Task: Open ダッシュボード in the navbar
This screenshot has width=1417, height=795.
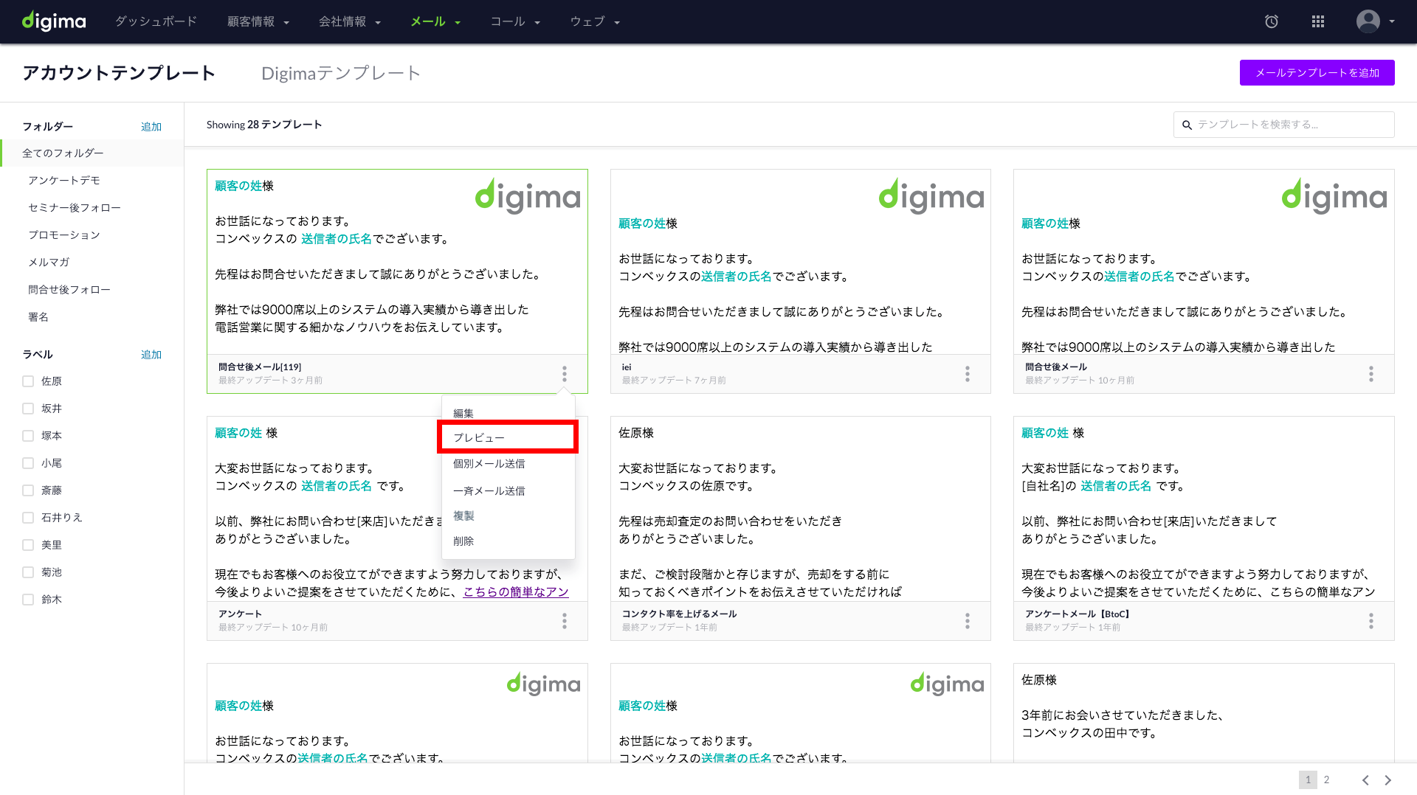Action: [x=156, y=21]
